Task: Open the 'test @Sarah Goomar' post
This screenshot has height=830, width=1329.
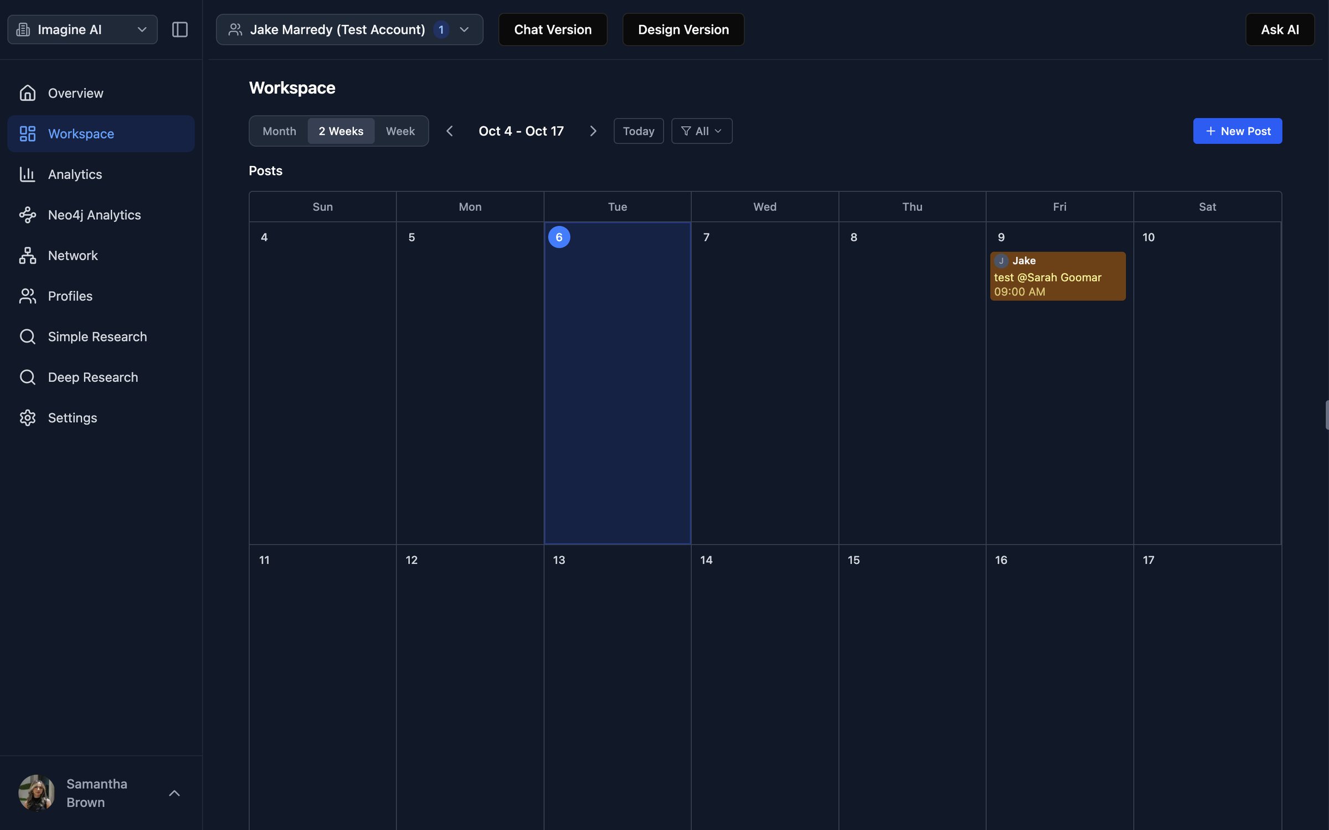Action: 1058,276
